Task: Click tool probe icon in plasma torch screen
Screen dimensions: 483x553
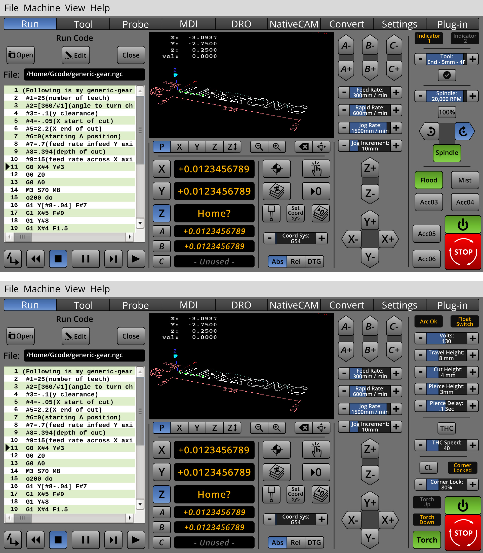Action: tap(271, 494)
